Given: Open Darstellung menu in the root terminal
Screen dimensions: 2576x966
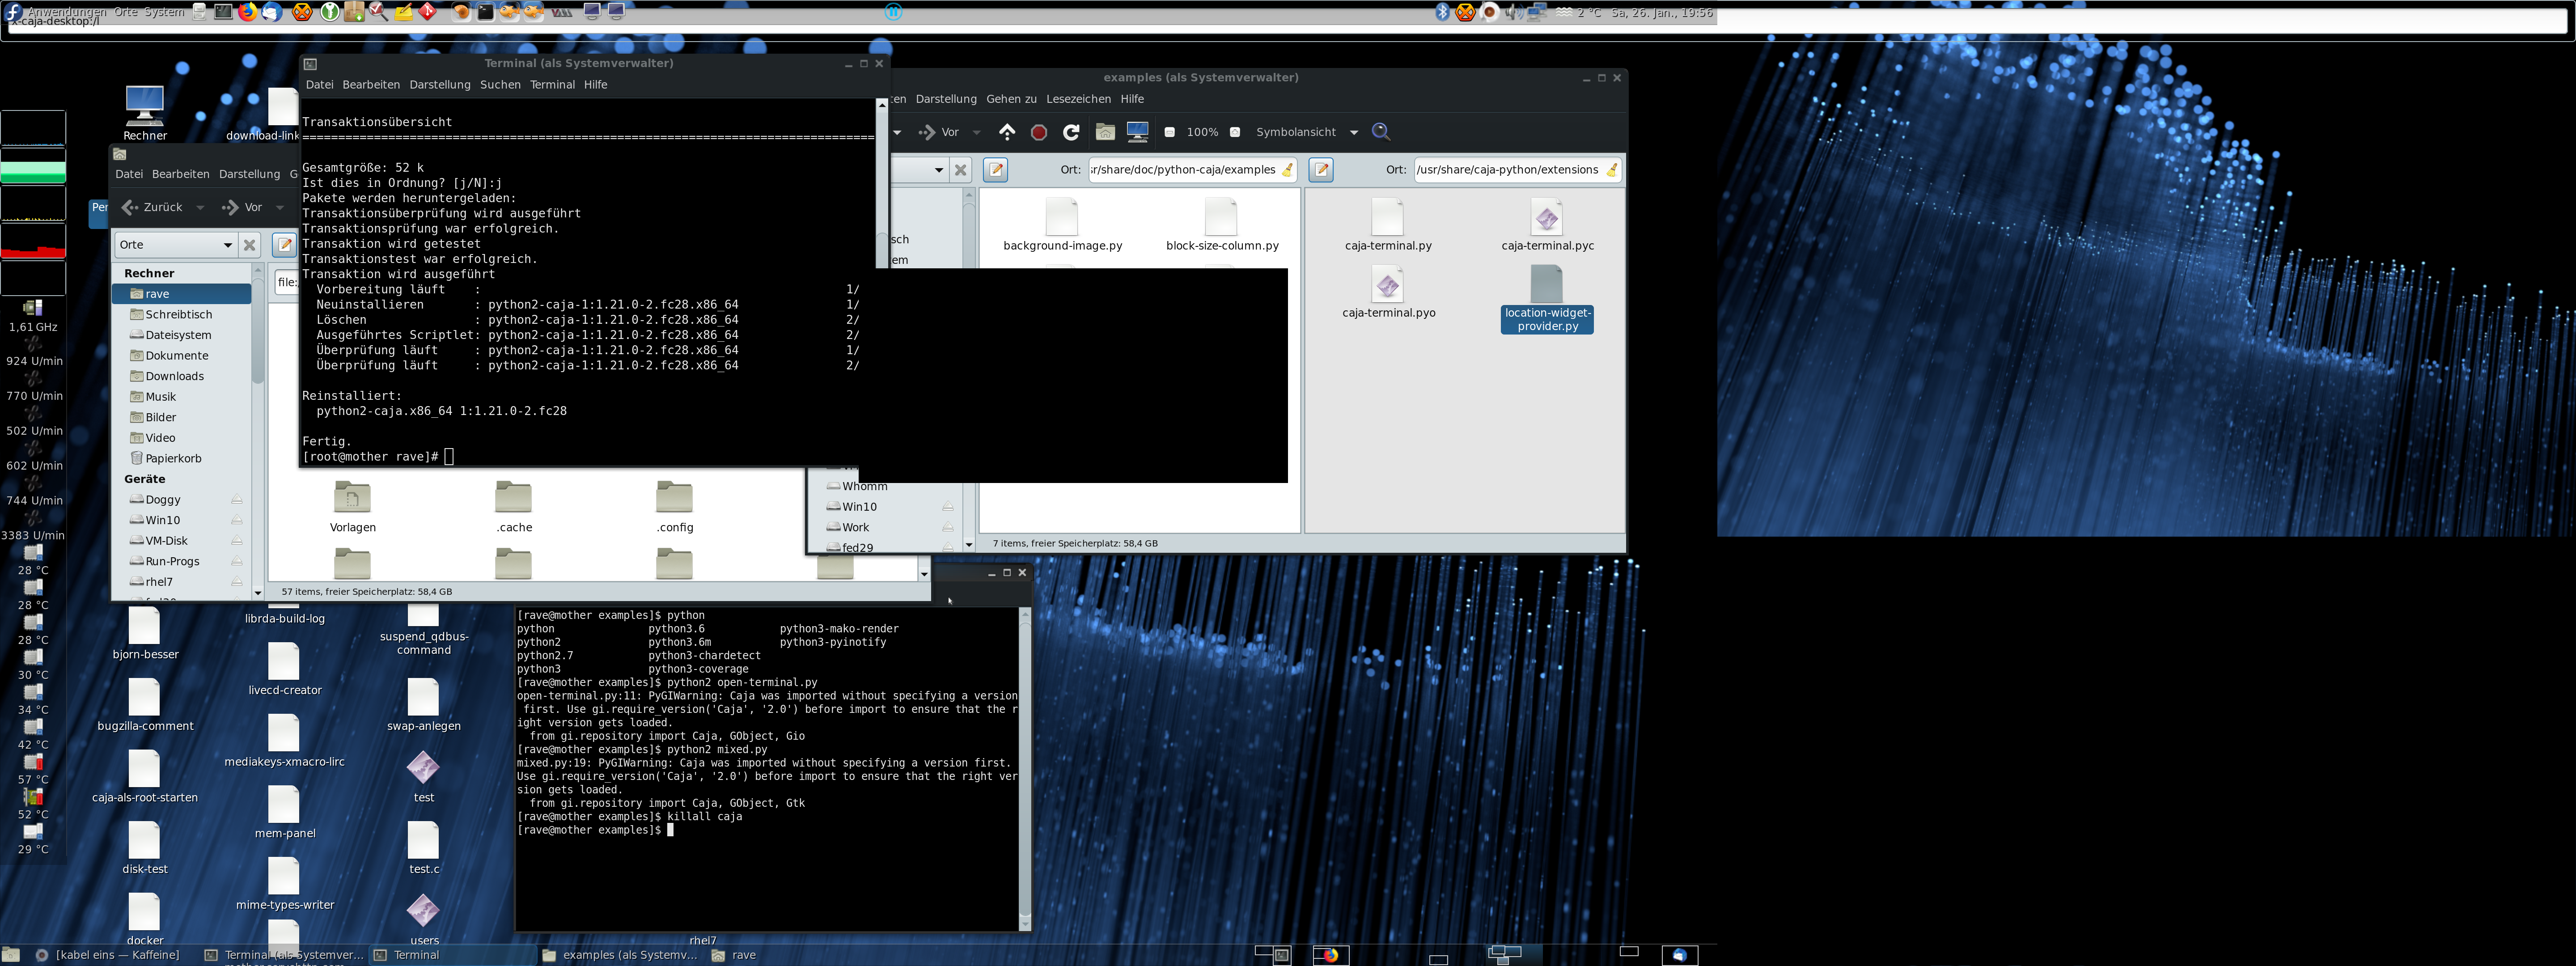Looking at the screenshot, I should coord(440,85).
